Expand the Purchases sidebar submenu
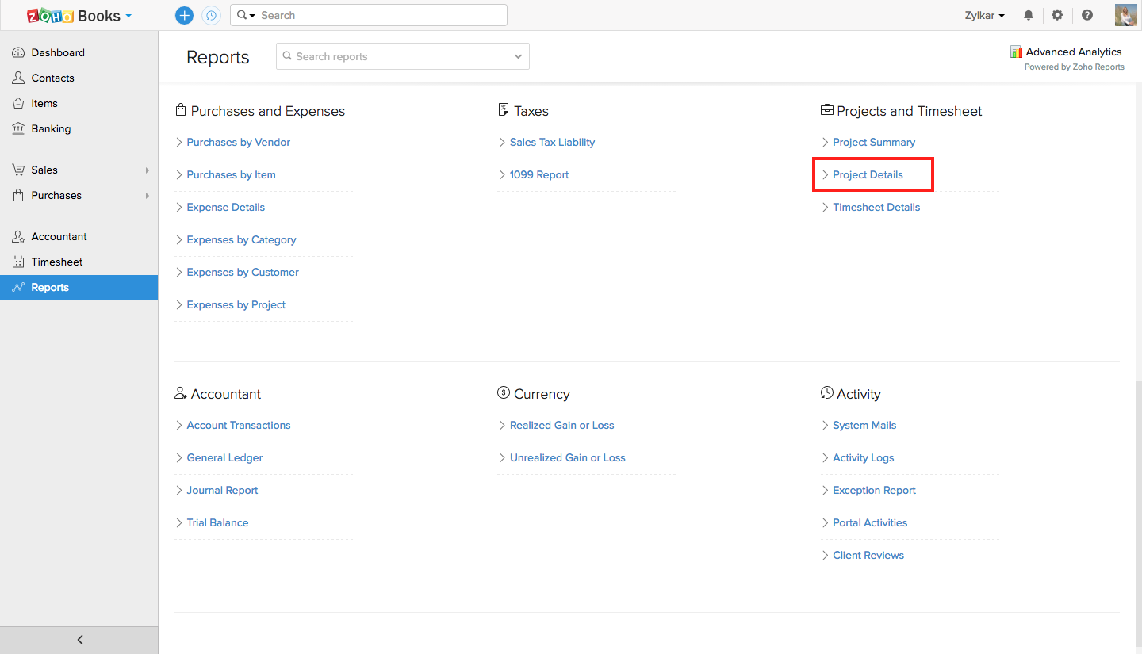1142x654 pixels. pos(148,195)
